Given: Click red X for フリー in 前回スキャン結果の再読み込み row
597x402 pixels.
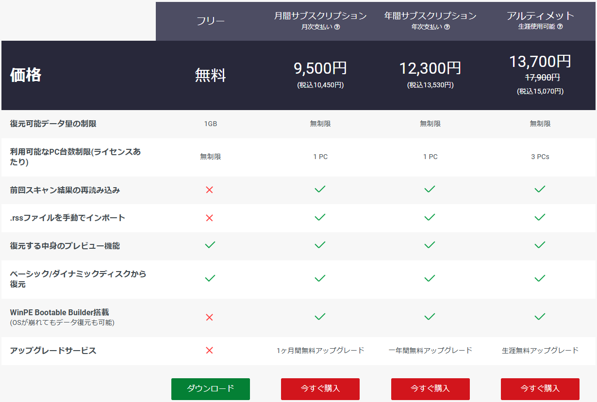Looking at the screenshot, I should (210, 190).
